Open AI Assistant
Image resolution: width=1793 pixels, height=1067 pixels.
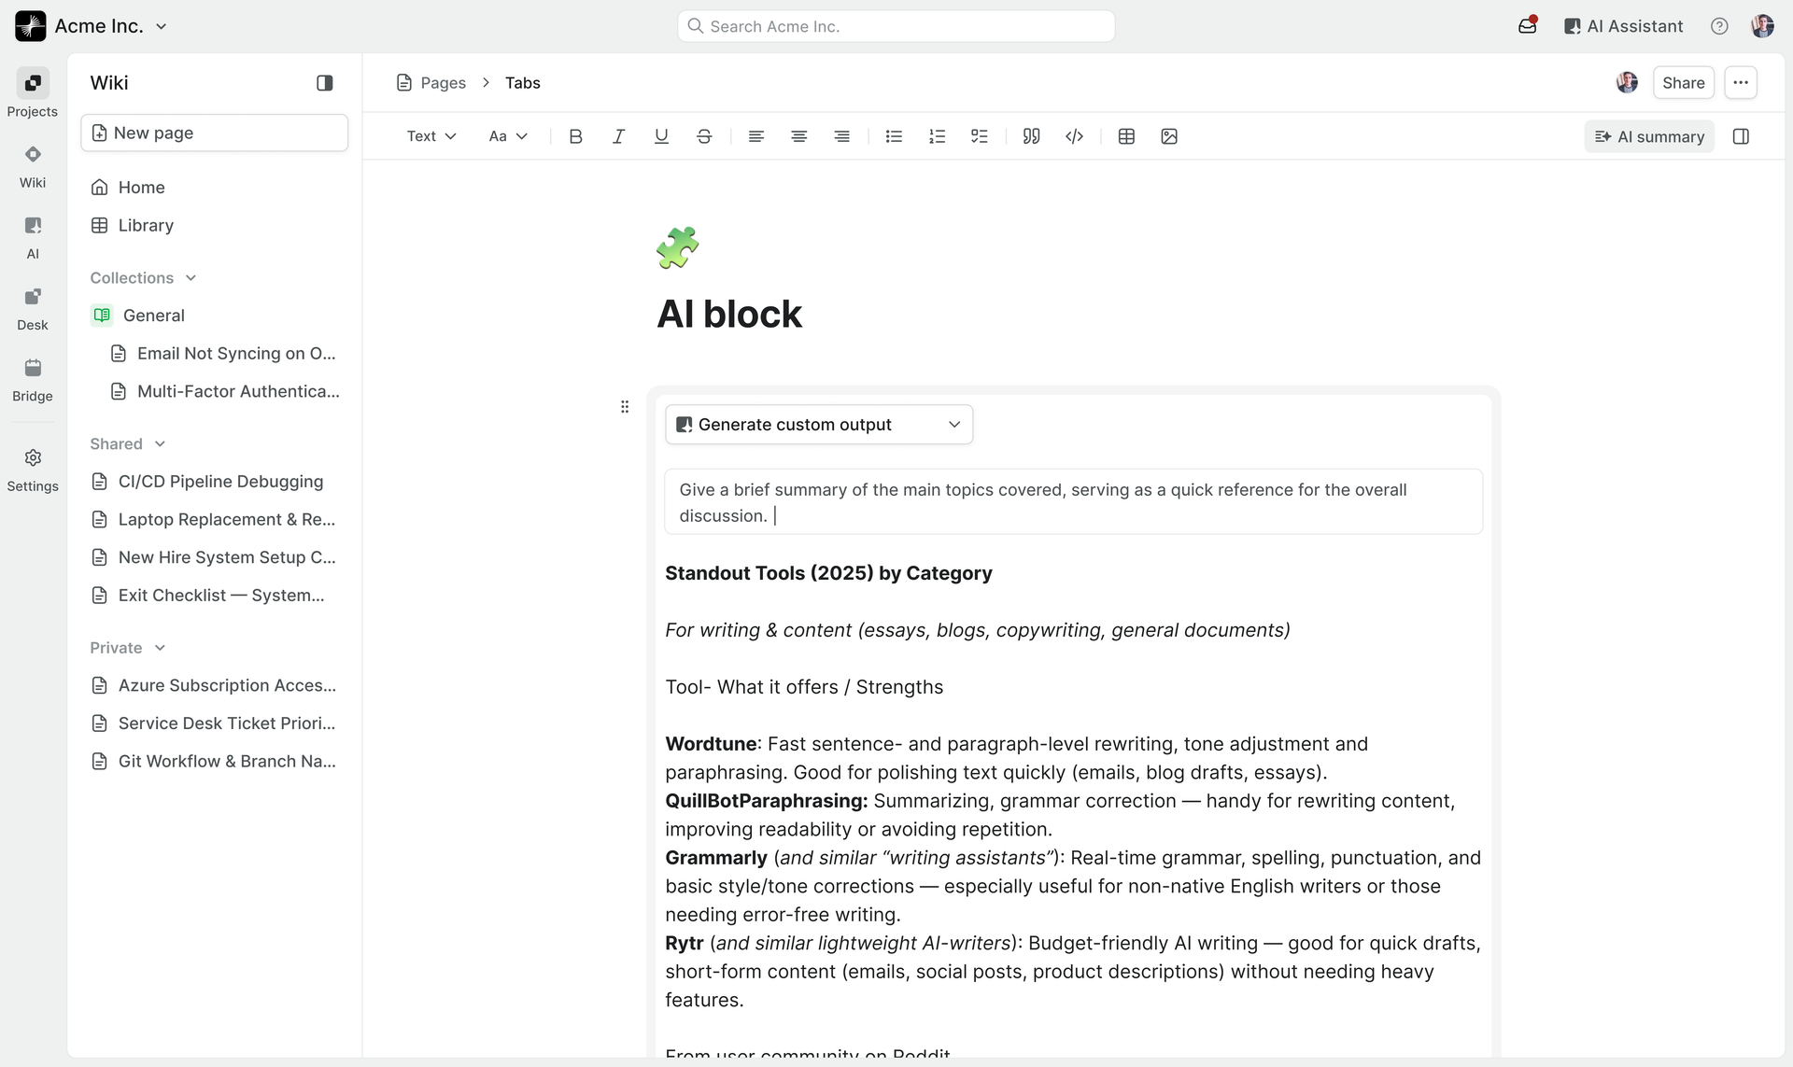pos(1623,26)
